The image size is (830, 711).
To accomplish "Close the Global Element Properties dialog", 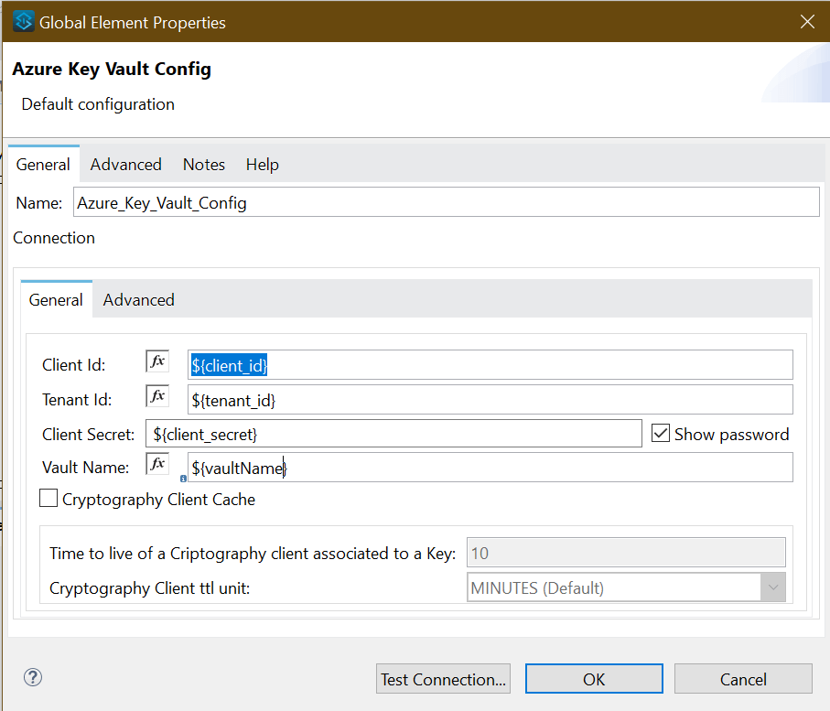I will [807, 22].
